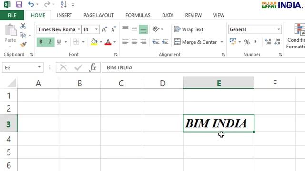Open the General number format dropdown
This screenshot has width=305, height=171.
pos(278,29)
